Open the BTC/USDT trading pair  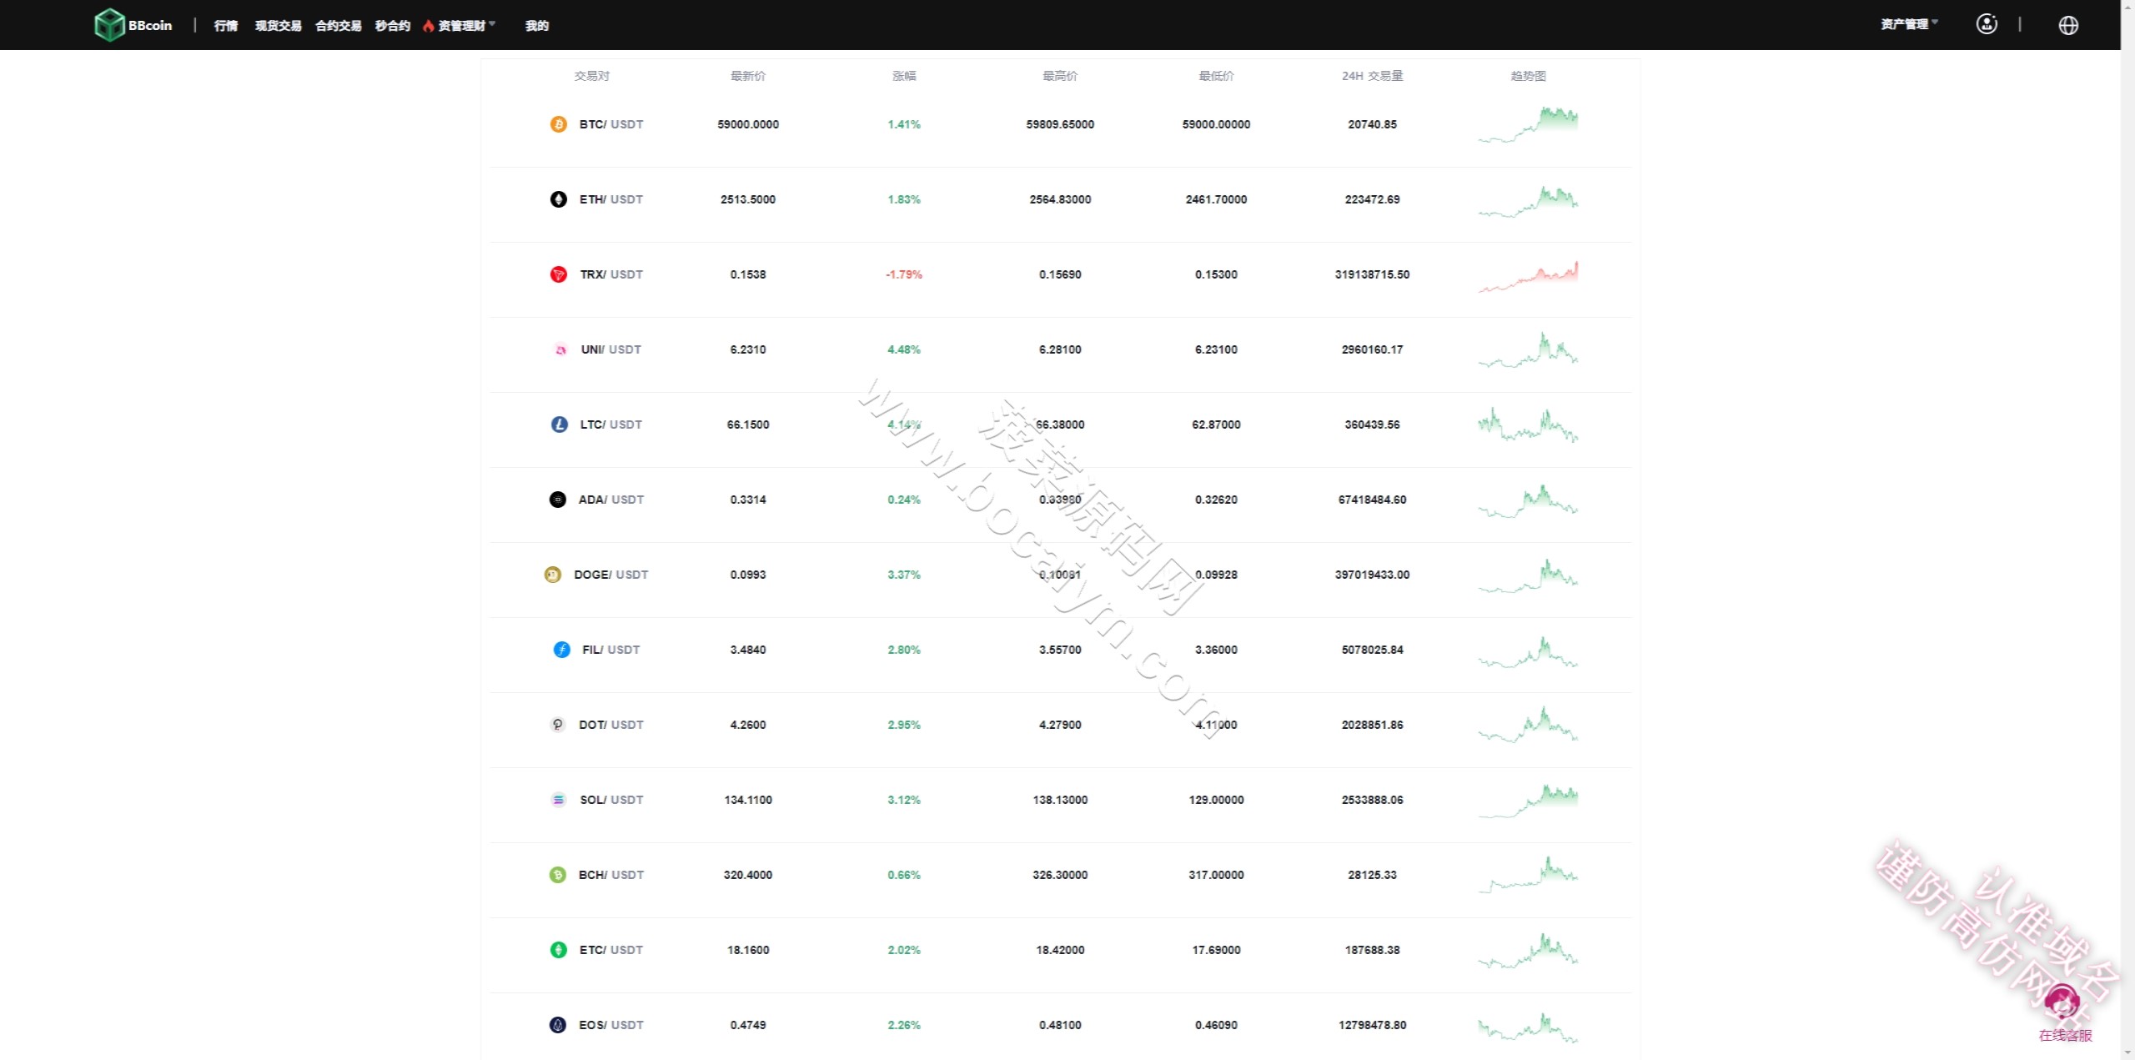point(611,124)
